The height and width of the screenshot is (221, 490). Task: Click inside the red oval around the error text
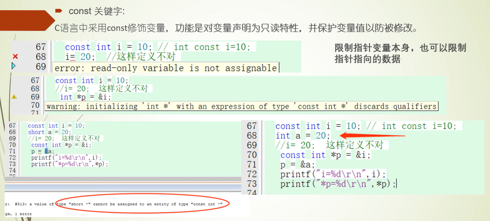pos(142,204)
